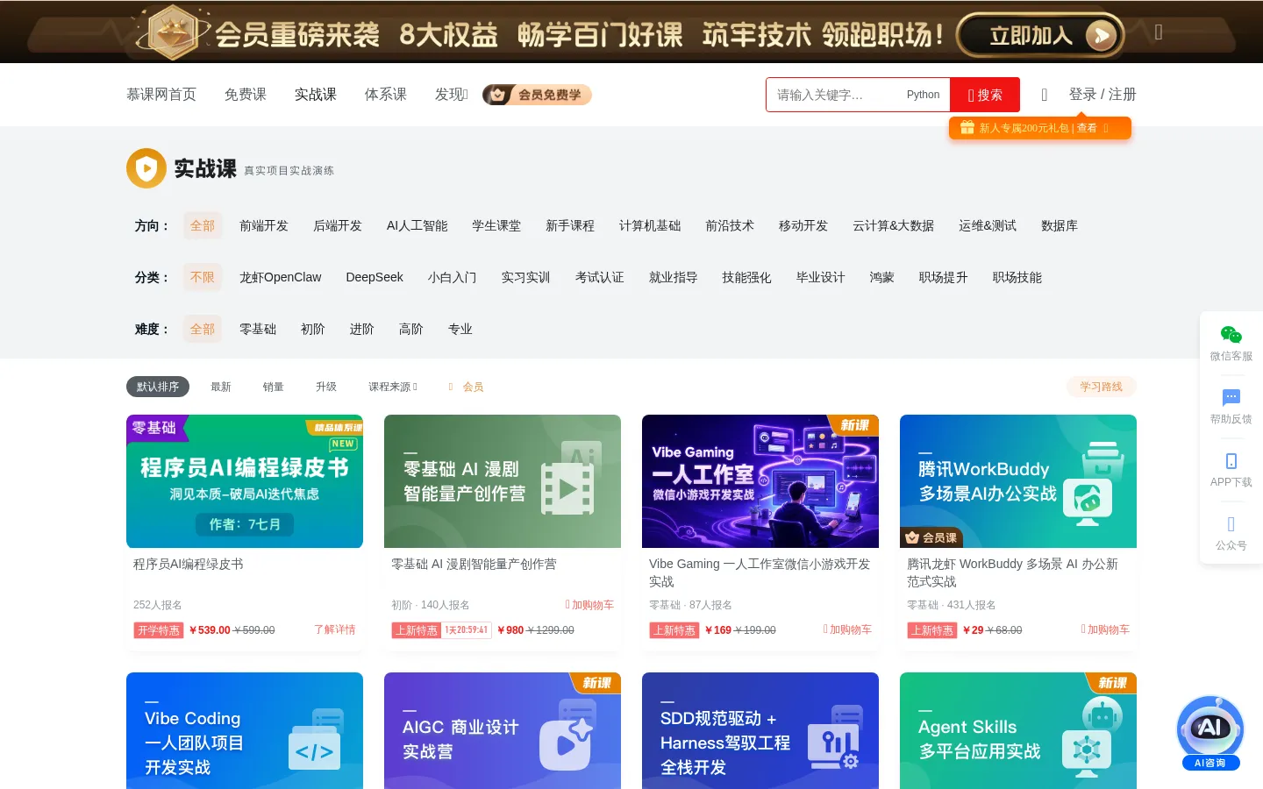Click the 会员免费学 crown badge
Screen dimensions: 1263x789
click(537, 95)
